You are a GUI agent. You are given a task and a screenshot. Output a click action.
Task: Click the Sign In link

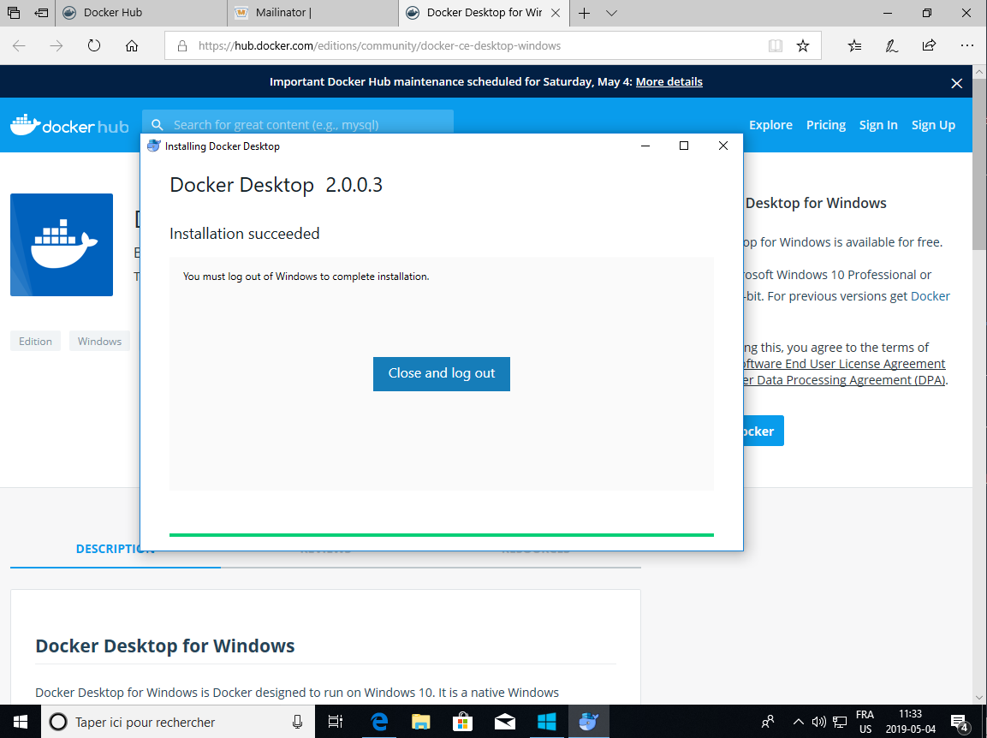[x=878, y=125]
